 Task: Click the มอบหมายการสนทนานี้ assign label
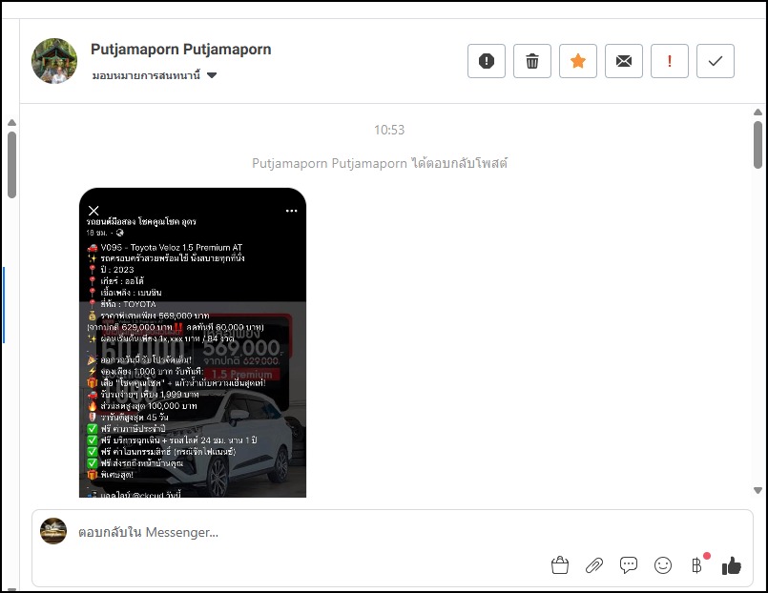pyautogui.click(x=147, y=75)
